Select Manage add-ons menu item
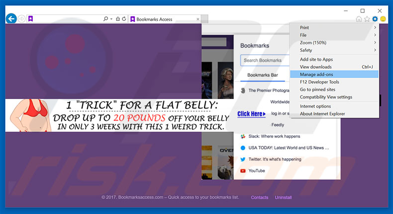 point(334,74)
